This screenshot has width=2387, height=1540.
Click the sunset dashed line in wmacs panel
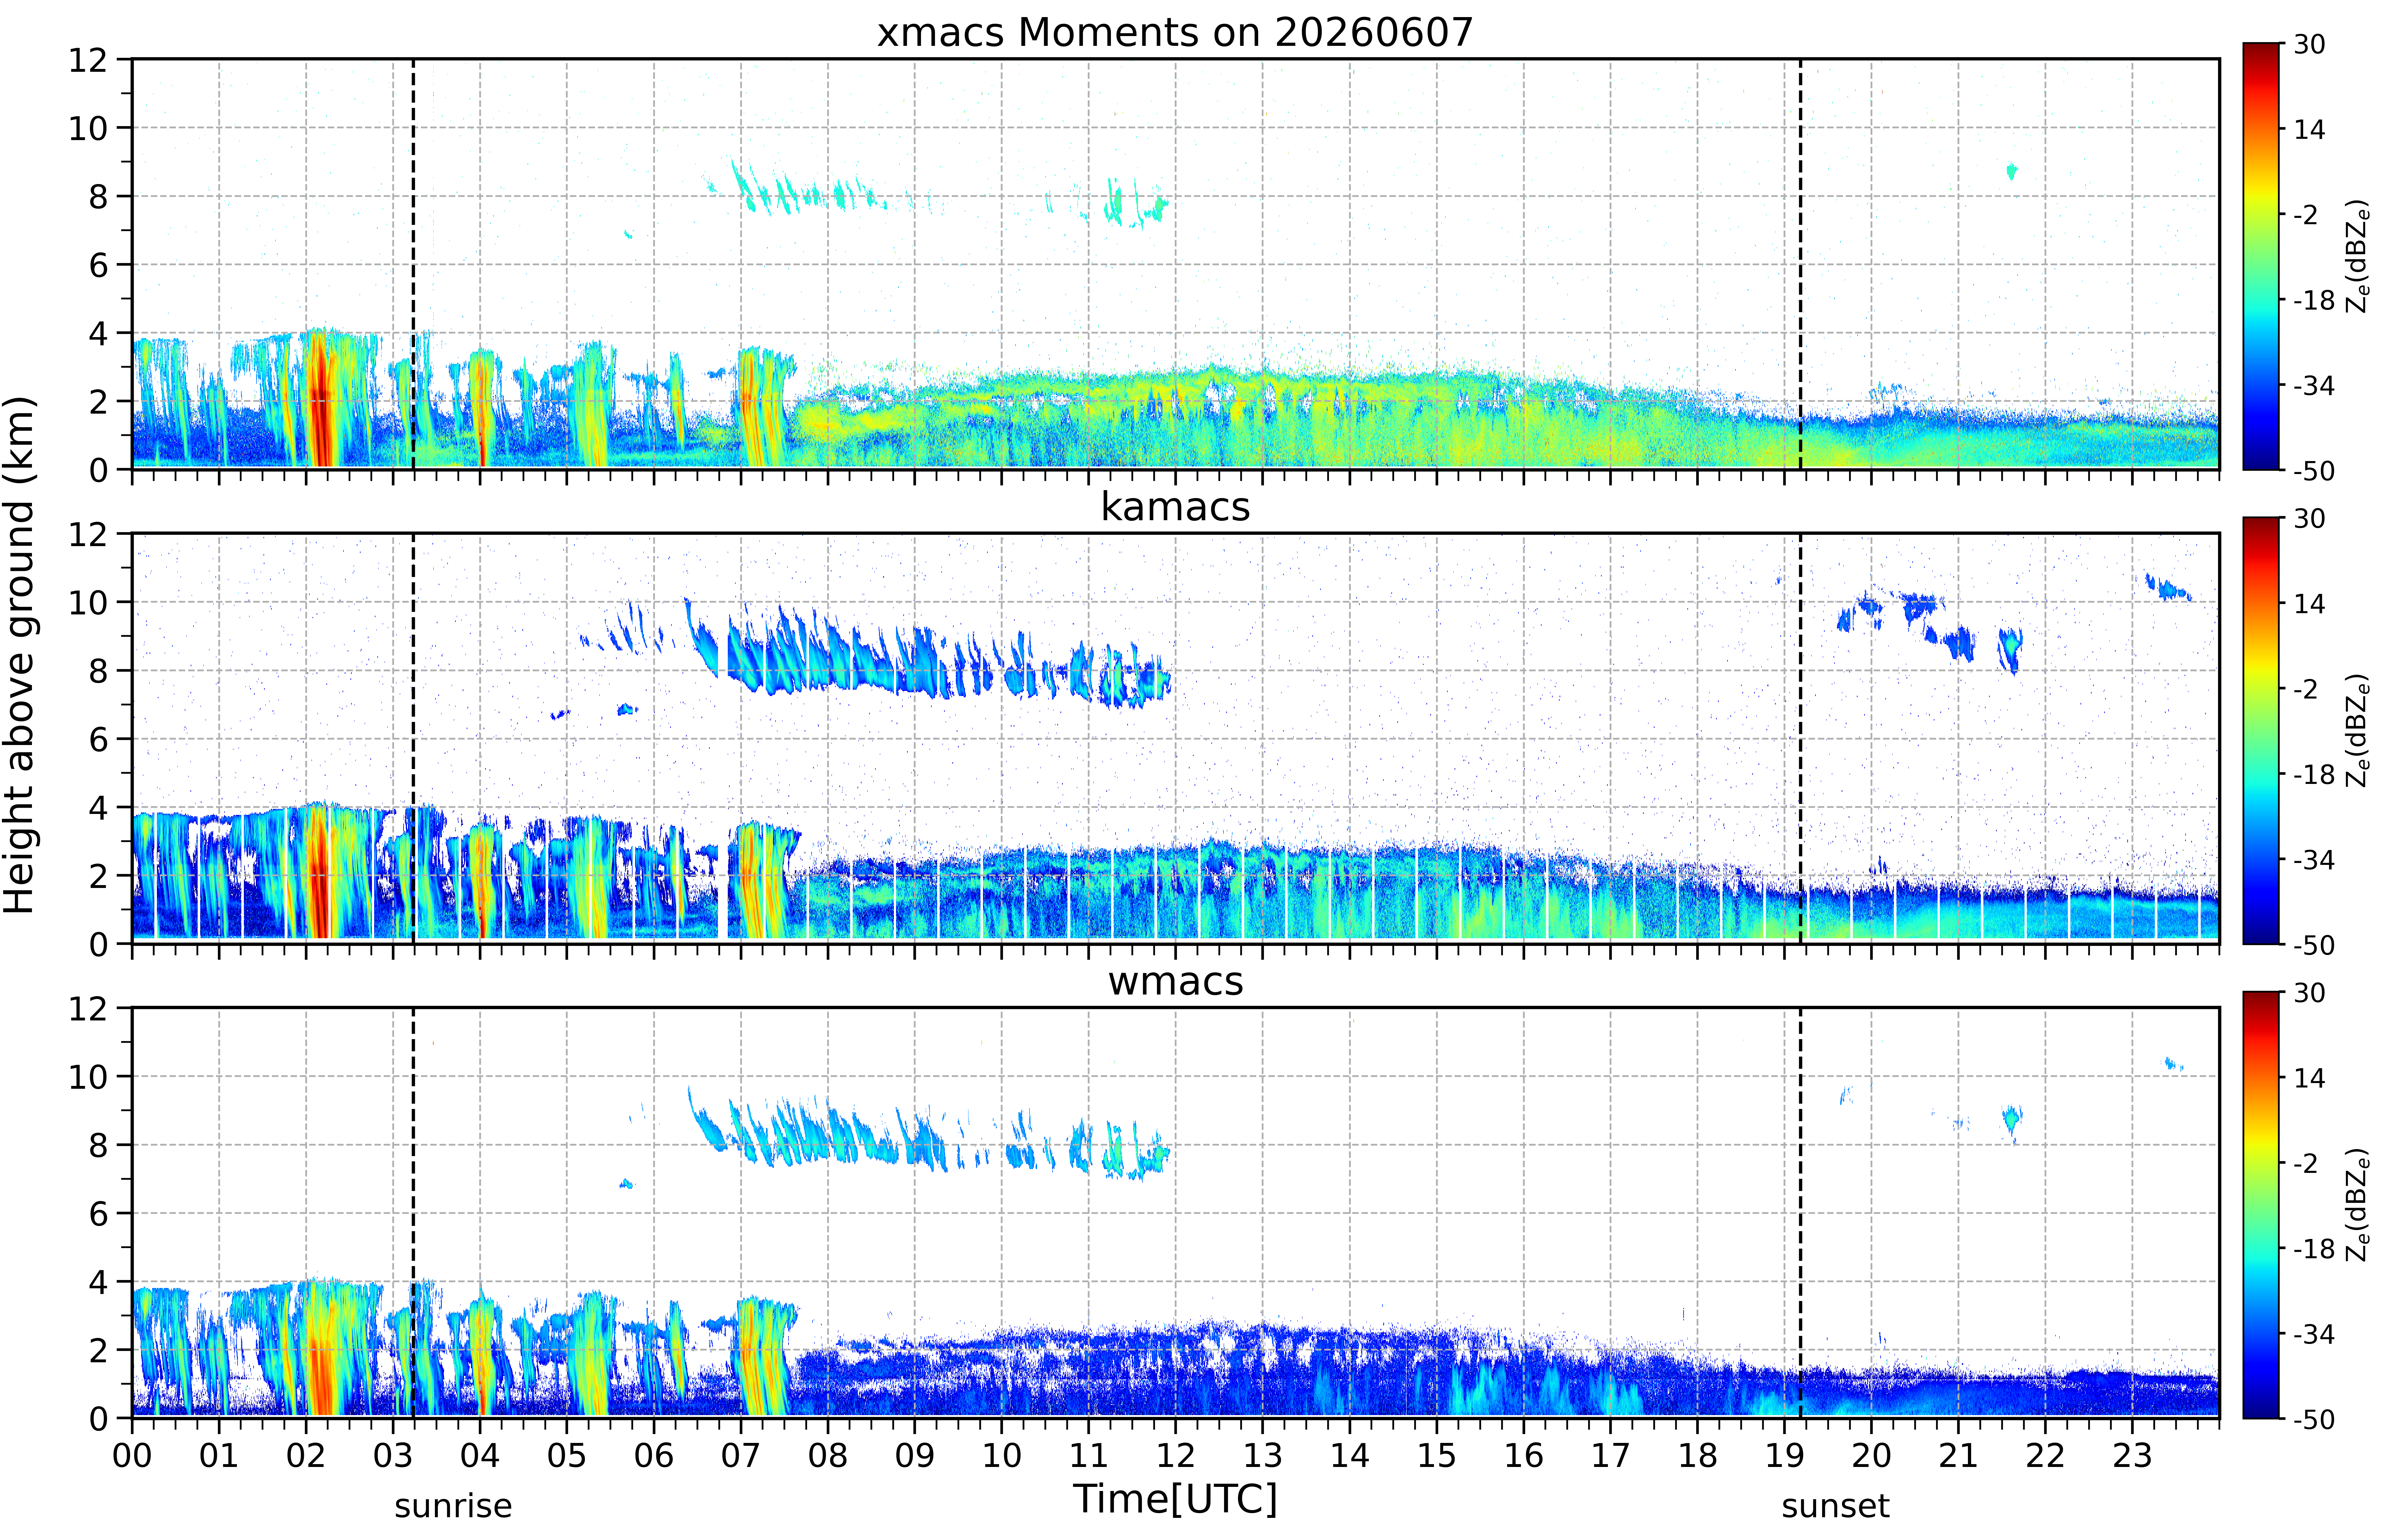[1801, 1213]
